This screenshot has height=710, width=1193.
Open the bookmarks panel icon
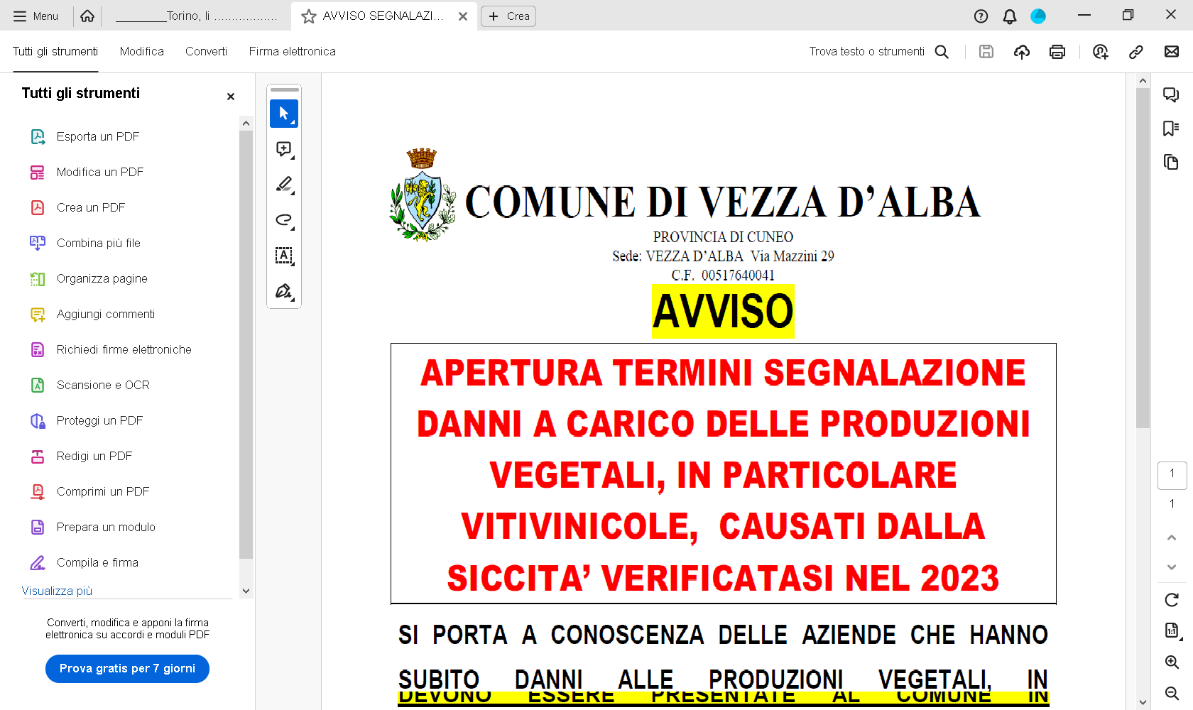[x=1171, y=129]
